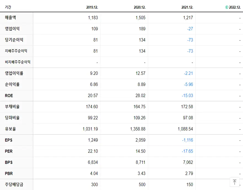243x190 pixels.
Task: Click the 영업이익률 value 12.57
Action: click(x=141, y=73)
